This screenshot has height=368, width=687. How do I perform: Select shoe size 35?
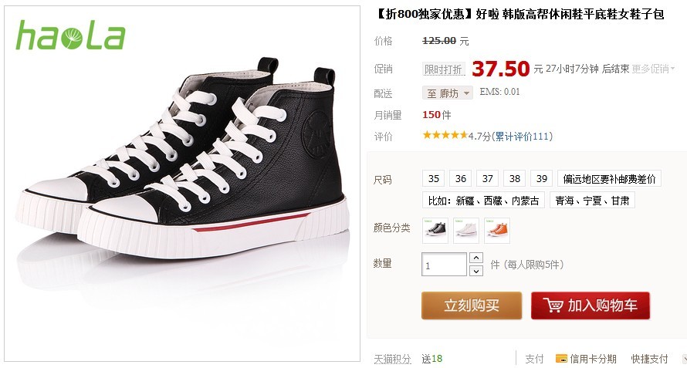(x=434, y=179)
